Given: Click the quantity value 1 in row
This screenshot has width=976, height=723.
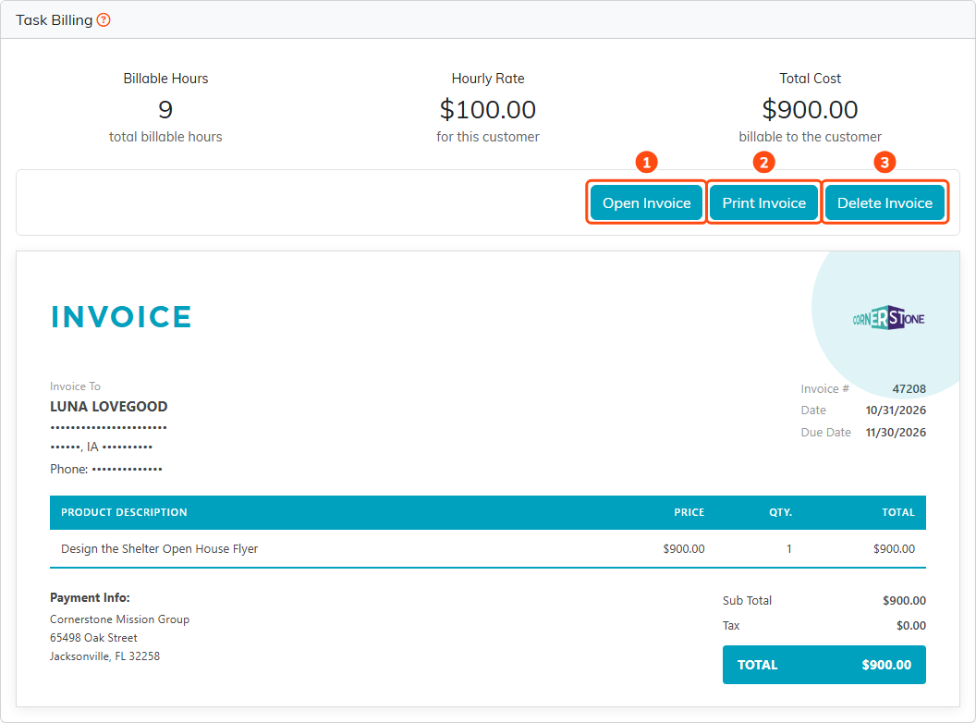Looking at the screenshot, I should [788, 548].
